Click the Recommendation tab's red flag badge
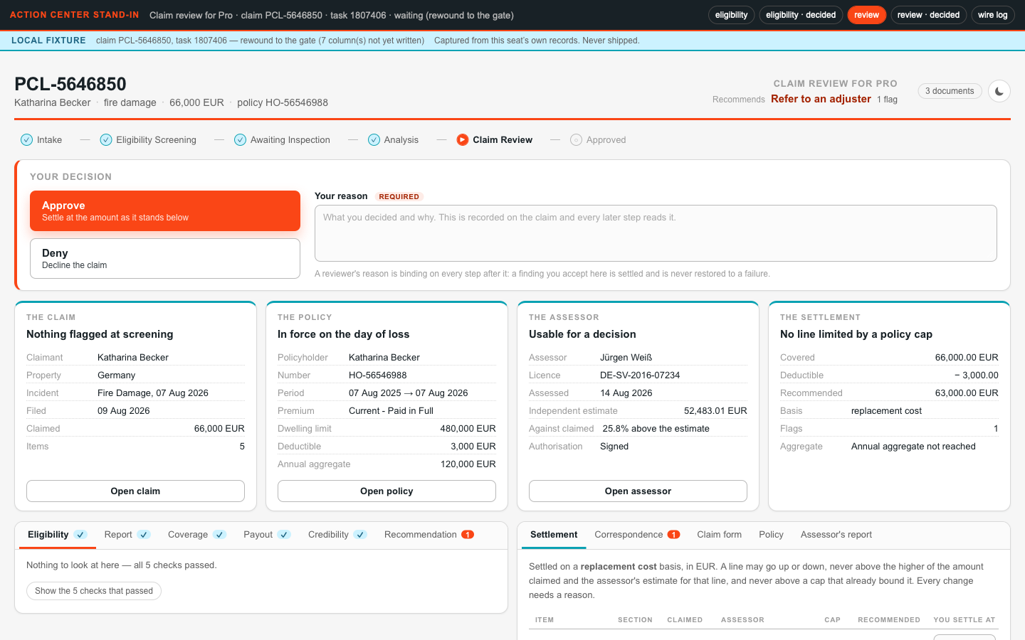The width and height of the screenshot is (1025, 640). (x=468, y=535)
